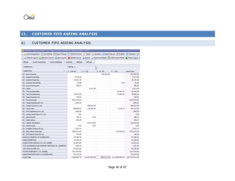235x181 pixels.
Task: Select the SD - Tega Industries Ltd. row
Action: pyautogui.click(x=44, y=97)
